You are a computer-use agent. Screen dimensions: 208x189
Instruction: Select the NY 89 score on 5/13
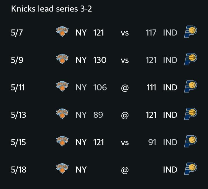coord(89,115)
